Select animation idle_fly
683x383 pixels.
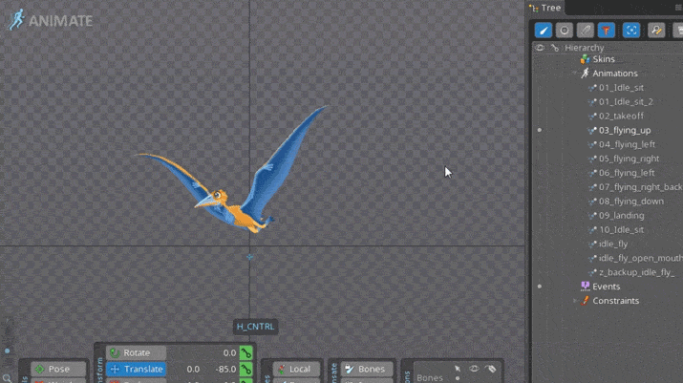[613, 244]
